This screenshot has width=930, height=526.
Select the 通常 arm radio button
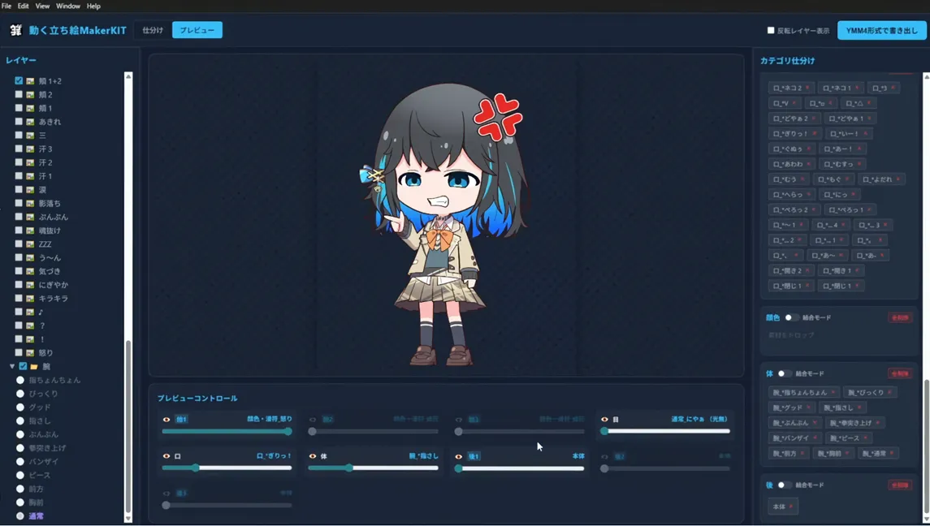20,516
